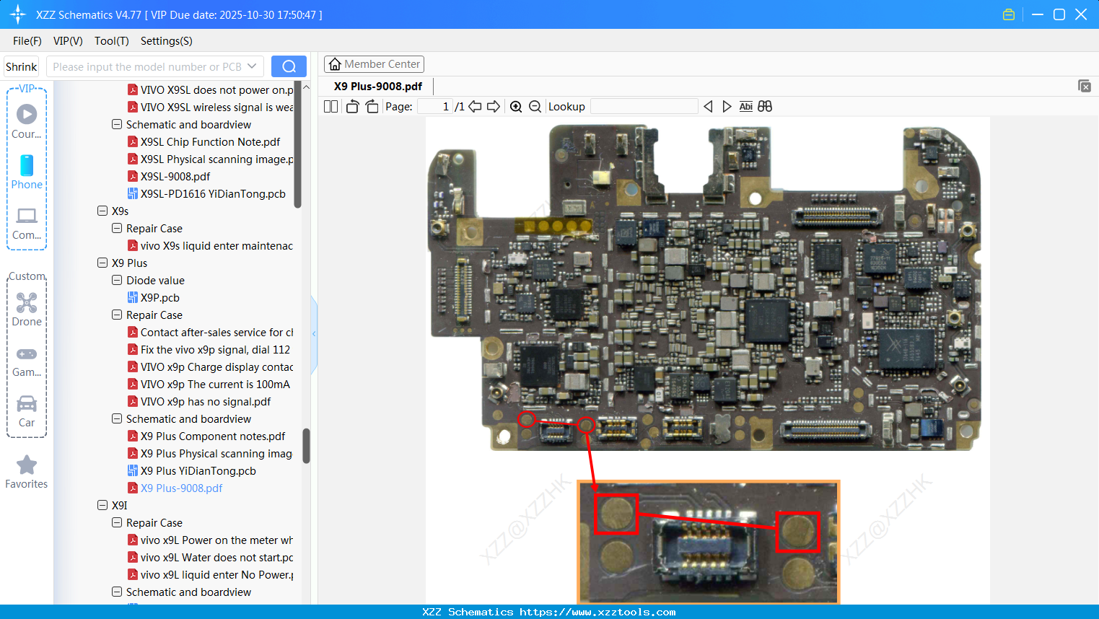Open the Settings(S) menu
Image resolution: width=1099 pixels, height=619 pixels.
coord(166,41)
